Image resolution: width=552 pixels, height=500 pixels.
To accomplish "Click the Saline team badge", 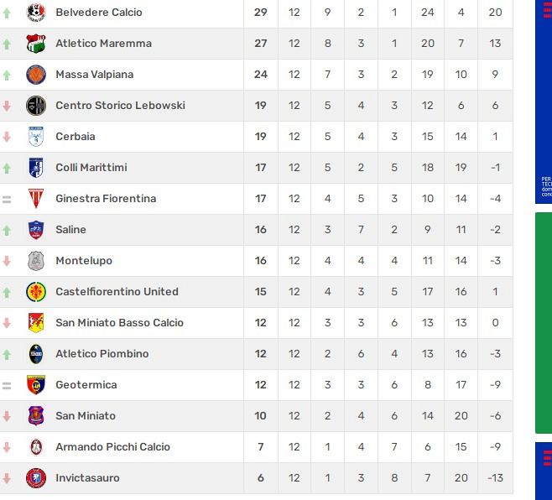I will 35,230.
